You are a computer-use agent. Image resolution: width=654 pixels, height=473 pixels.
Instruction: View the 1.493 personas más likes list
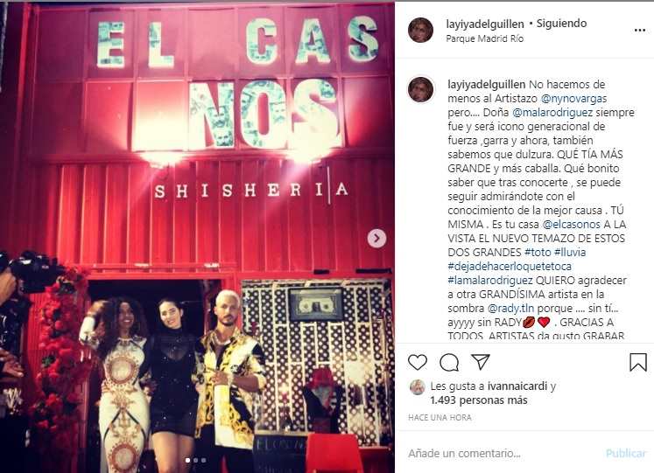[479, 400]
